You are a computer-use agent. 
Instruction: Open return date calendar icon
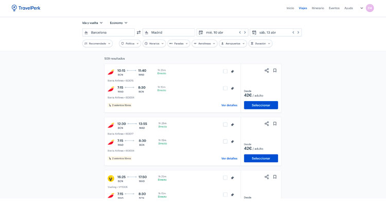[254, 32]
